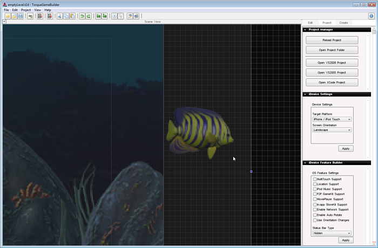Open the Project menu
The width and height of the screenshot is (378, 248).
(26, 10)
